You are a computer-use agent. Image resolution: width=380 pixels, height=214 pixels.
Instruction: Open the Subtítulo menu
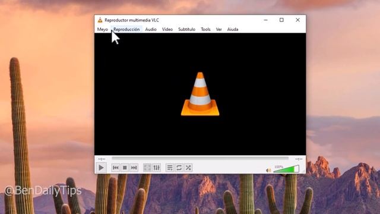coord(186,29)
